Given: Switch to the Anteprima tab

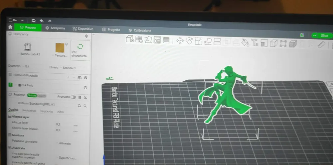Looking at the screenshot, I should coord(55,28).
